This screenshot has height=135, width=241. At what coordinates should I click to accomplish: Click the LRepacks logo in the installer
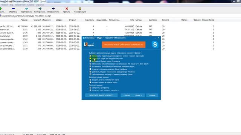tap(89, 45)
